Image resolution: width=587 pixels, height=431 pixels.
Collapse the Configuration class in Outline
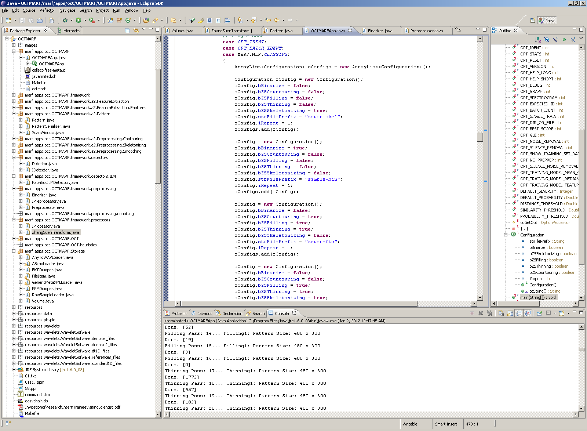point(506,235)
